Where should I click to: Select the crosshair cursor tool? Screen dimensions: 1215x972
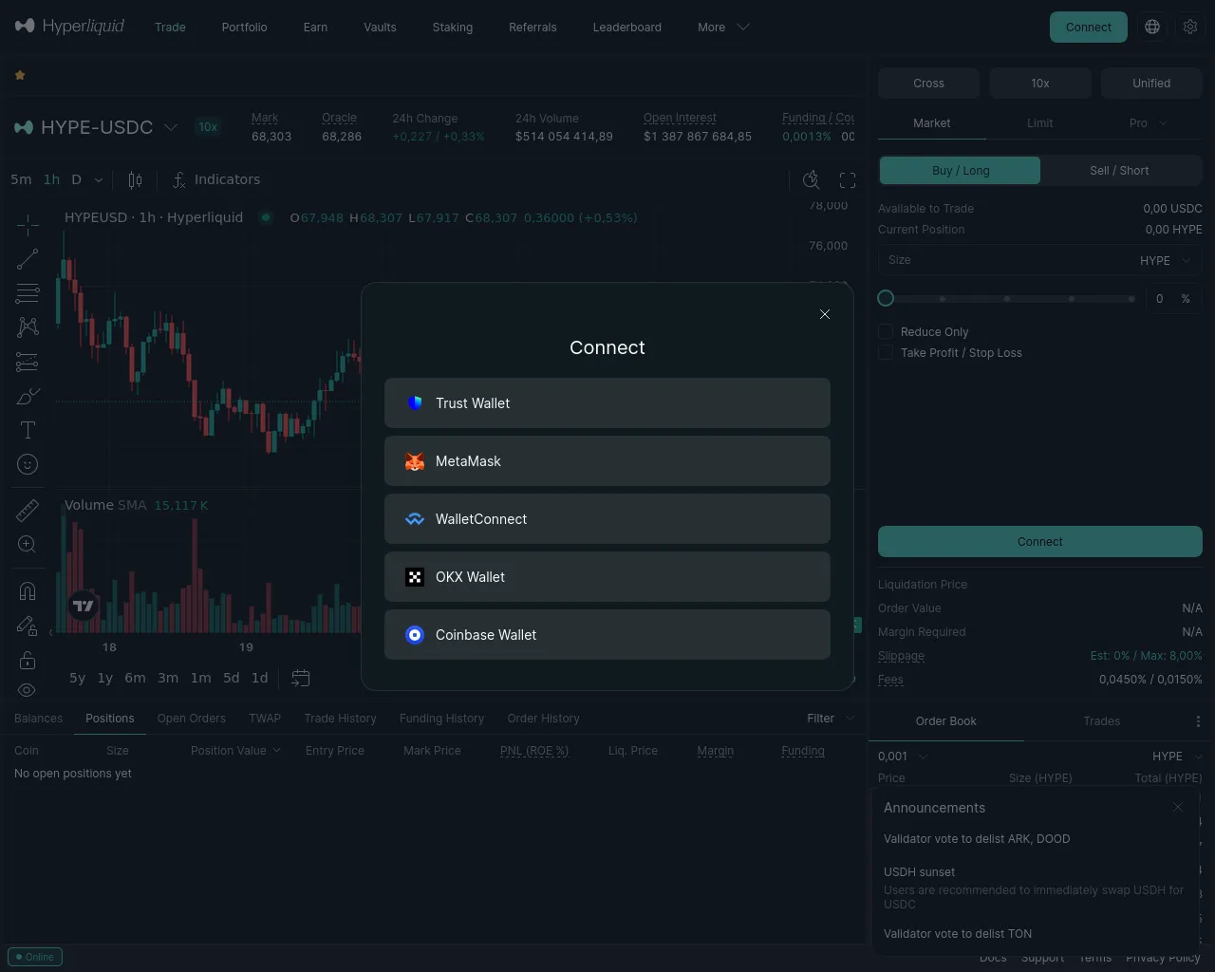pyautogui.click(x=28, y=225)
